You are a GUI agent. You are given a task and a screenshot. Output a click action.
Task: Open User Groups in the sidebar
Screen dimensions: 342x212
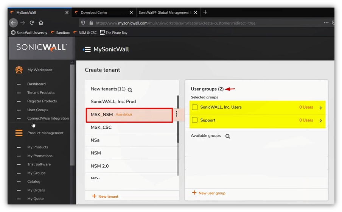37,110
